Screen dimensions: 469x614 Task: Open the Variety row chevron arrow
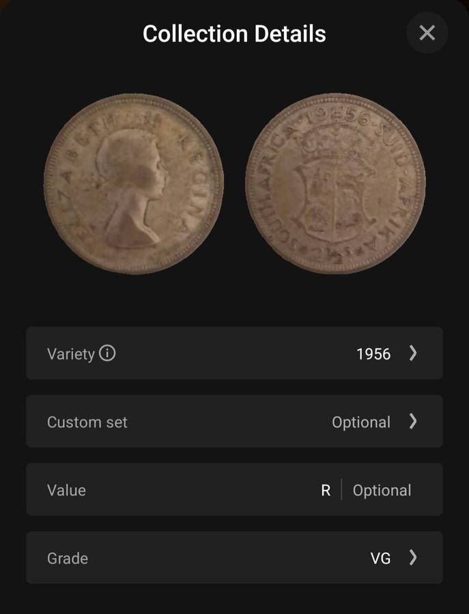[x=412, y=353]
